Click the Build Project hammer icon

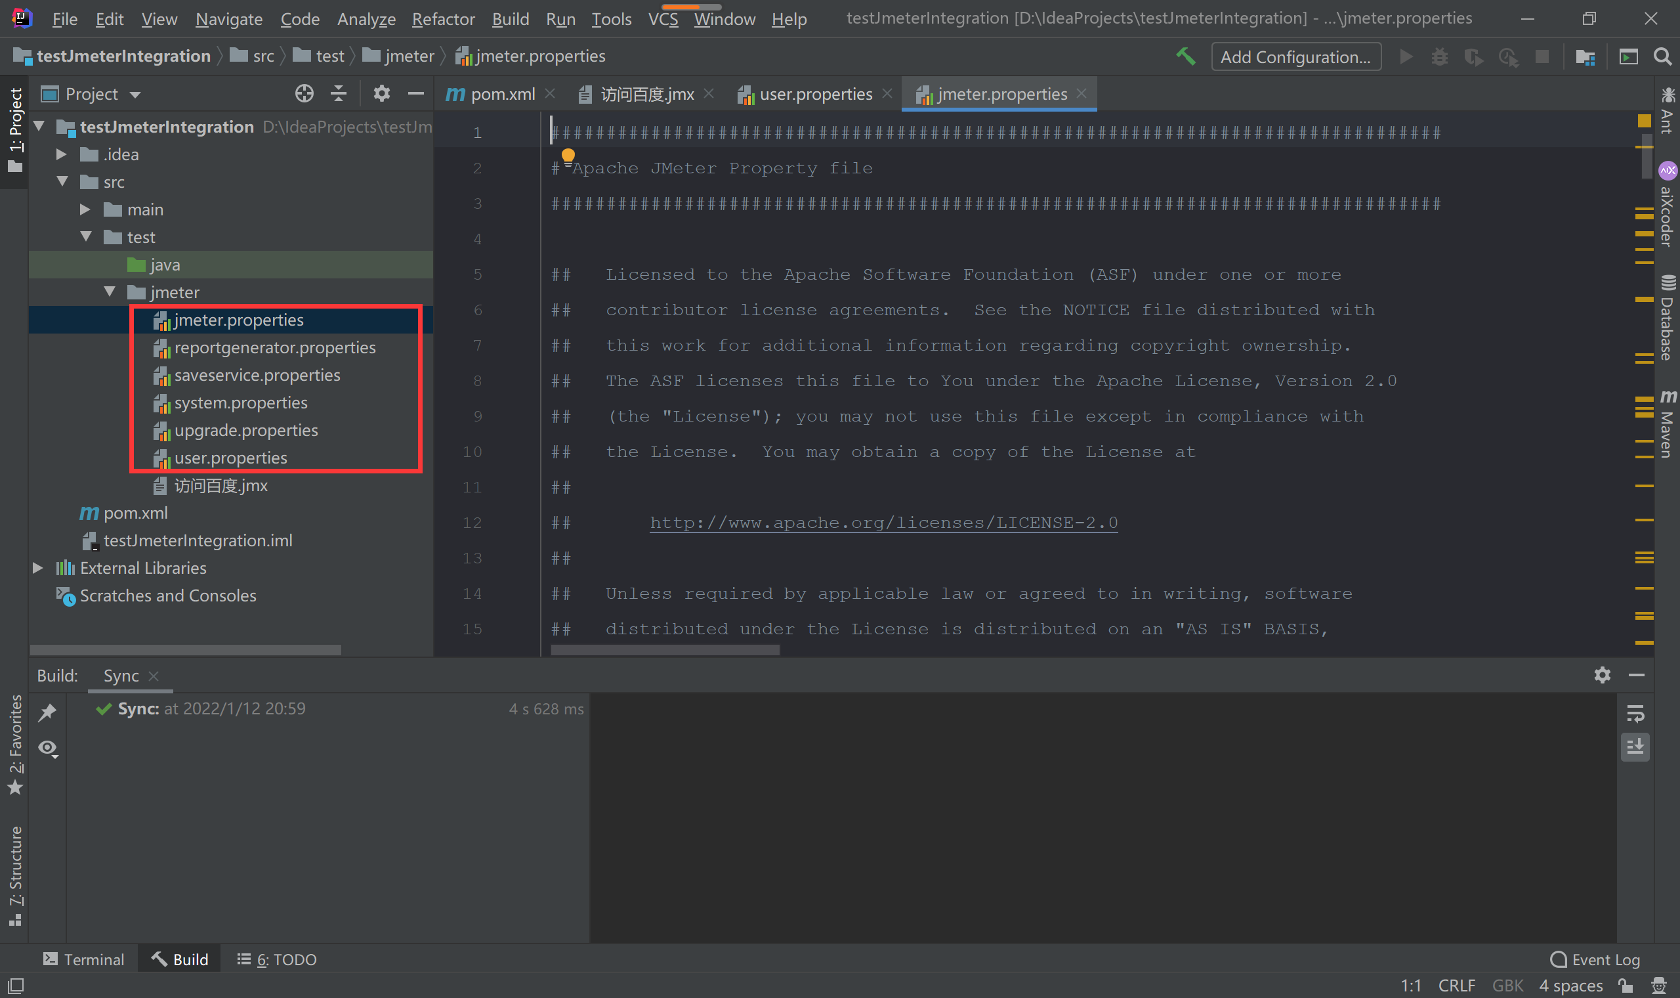(1185, 56)
